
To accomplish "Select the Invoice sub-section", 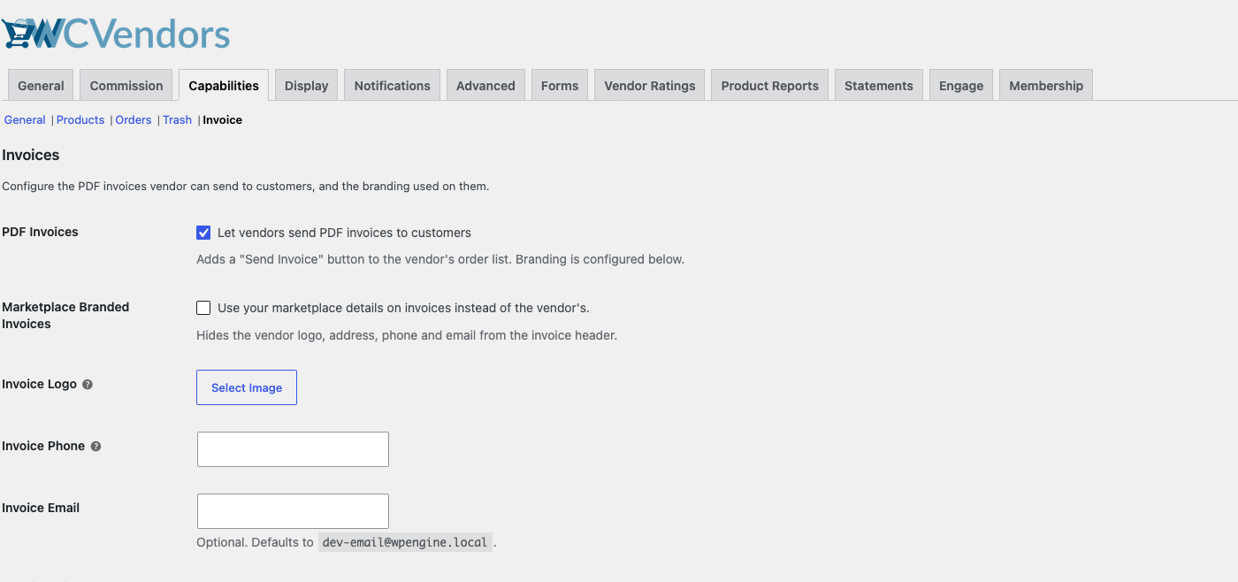I will click(222, 120).
